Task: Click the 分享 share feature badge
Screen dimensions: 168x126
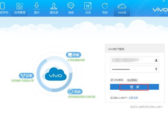Action: tap(26, 76)
